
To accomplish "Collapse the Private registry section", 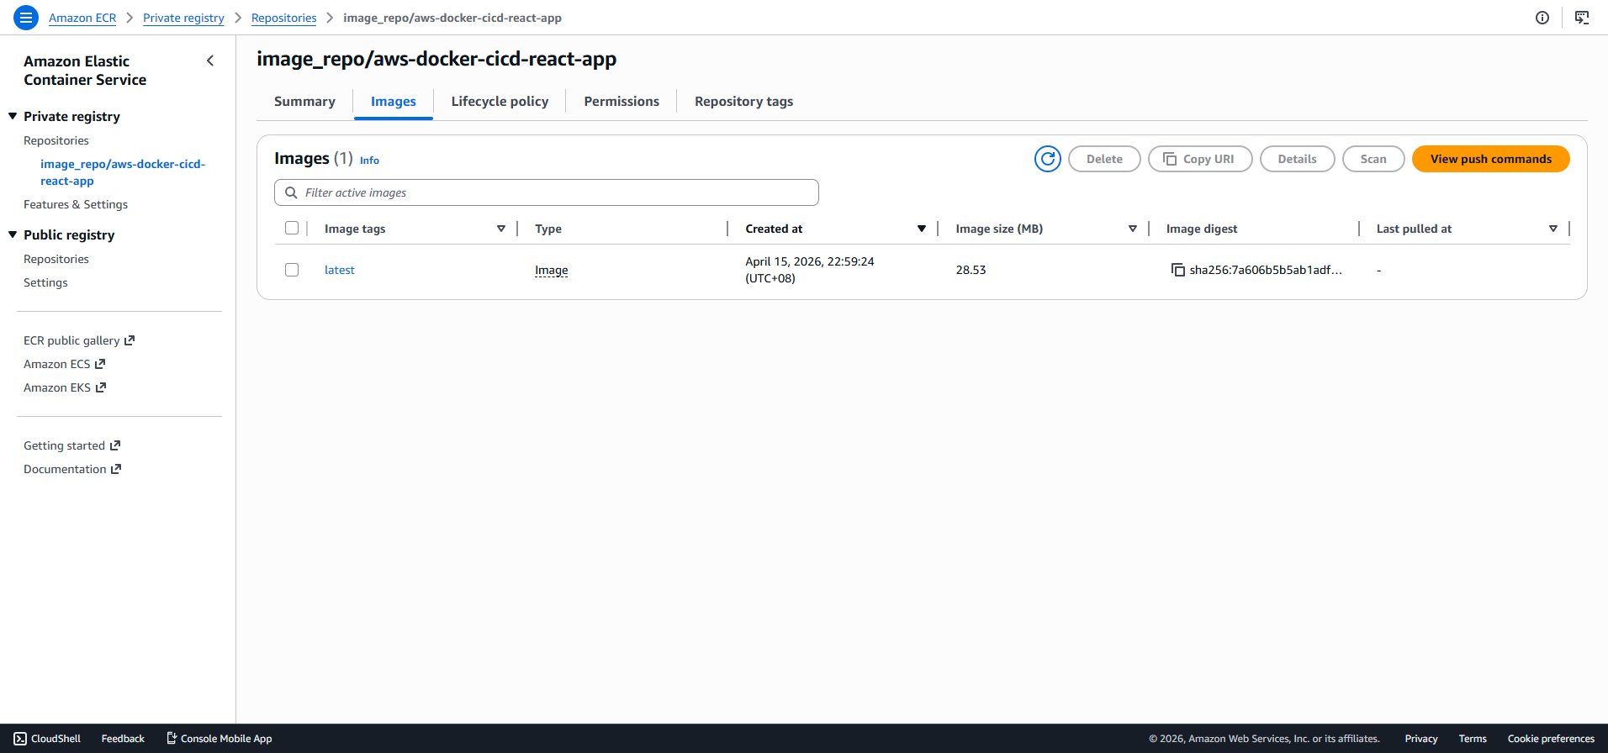I will (13, 116).
